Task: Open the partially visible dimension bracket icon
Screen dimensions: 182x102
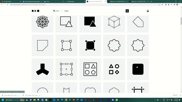Action: 138,90
